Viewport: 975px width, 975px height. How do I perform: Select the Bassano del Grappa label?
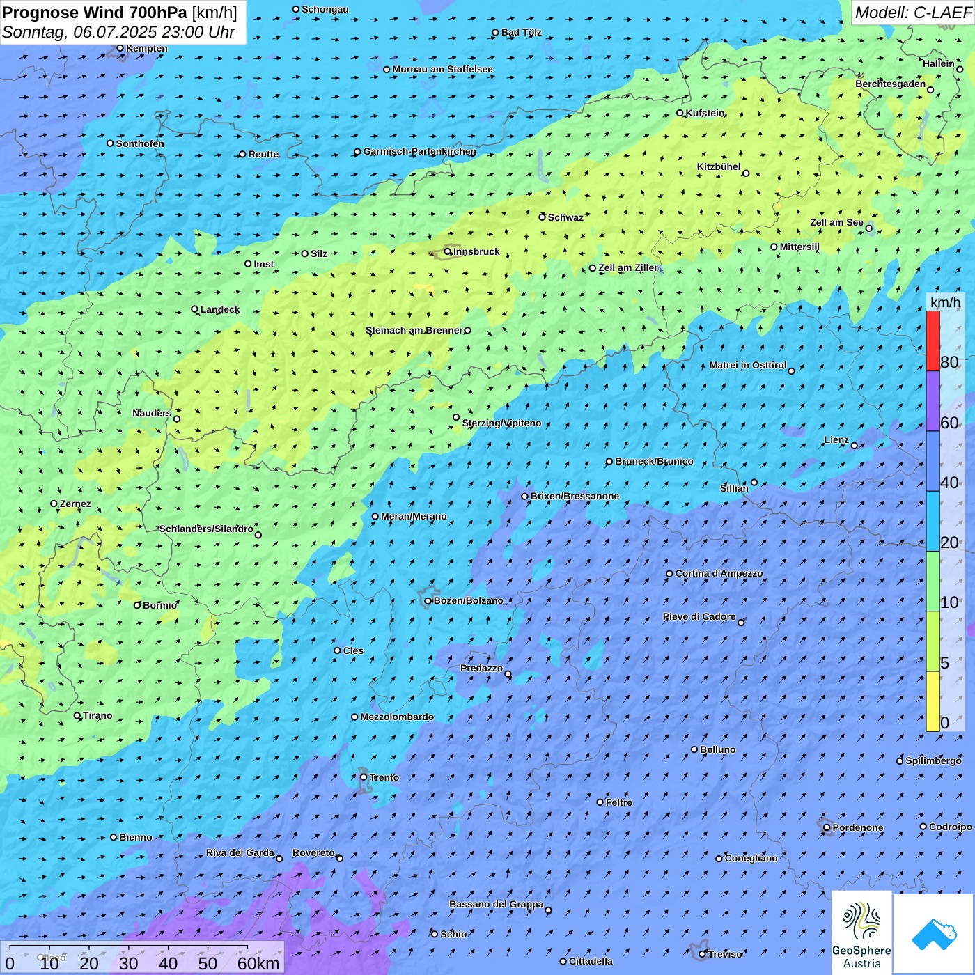497,904
